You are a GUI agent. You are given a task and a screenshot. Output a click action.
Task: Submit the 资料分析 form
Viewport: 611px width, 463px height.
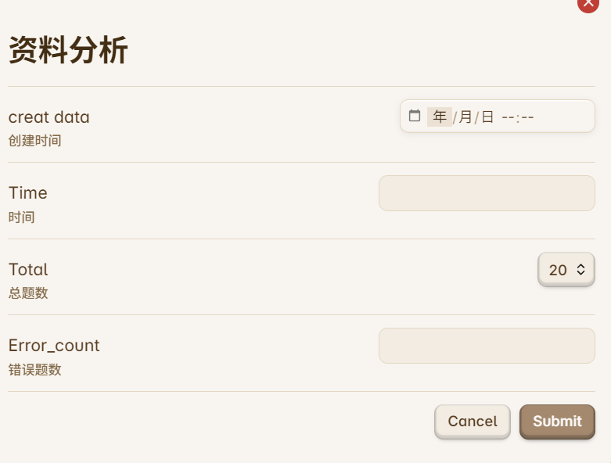557,422
